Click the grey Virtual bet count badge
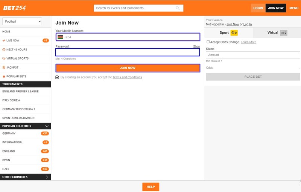 [284, 33]
